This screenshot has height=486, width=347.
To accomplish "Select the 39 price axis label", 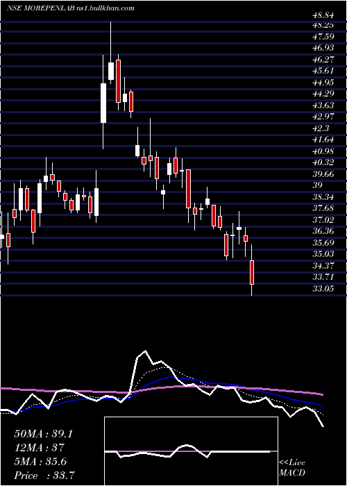I will [317, 185].
